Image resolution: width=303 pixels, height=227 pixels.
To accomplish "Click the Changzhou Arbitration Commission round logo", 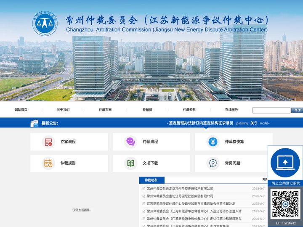I will (45, 24).
